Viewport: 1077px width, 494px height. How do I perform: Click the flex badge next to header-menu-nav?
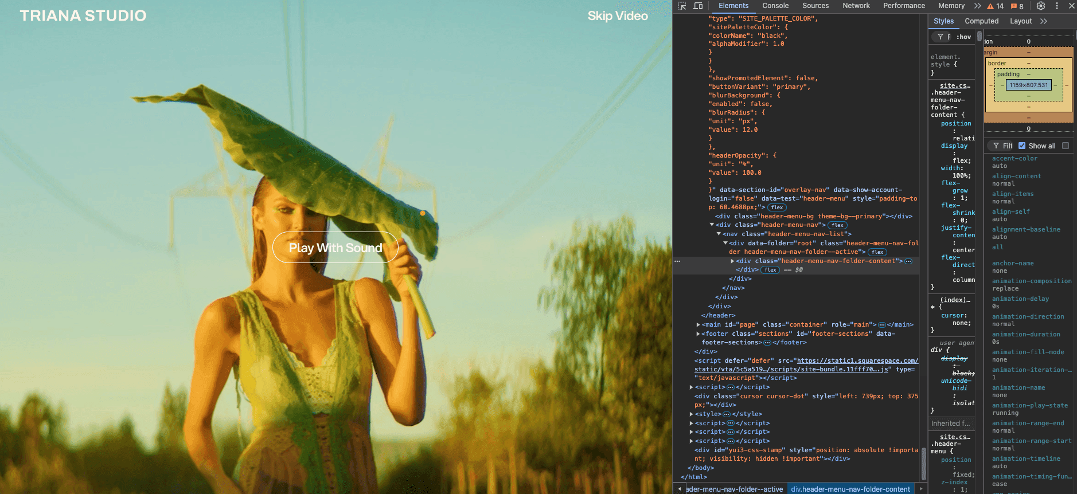[x=838, y=225]
